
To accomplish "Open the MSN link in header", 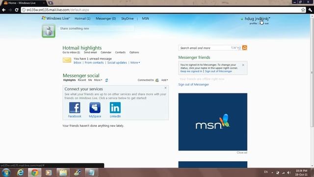I will pos(145,19).
